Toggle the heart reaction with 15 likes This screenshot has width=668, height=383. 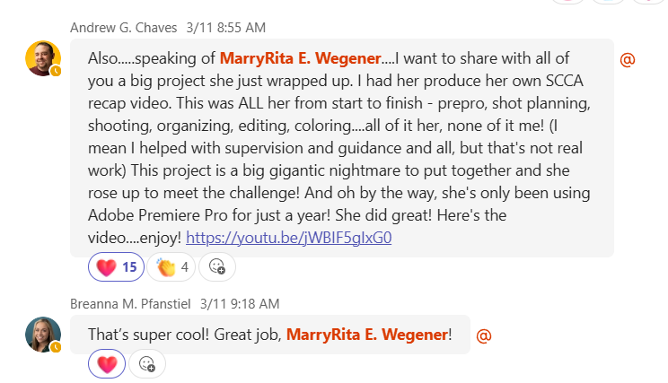(116, 266)
